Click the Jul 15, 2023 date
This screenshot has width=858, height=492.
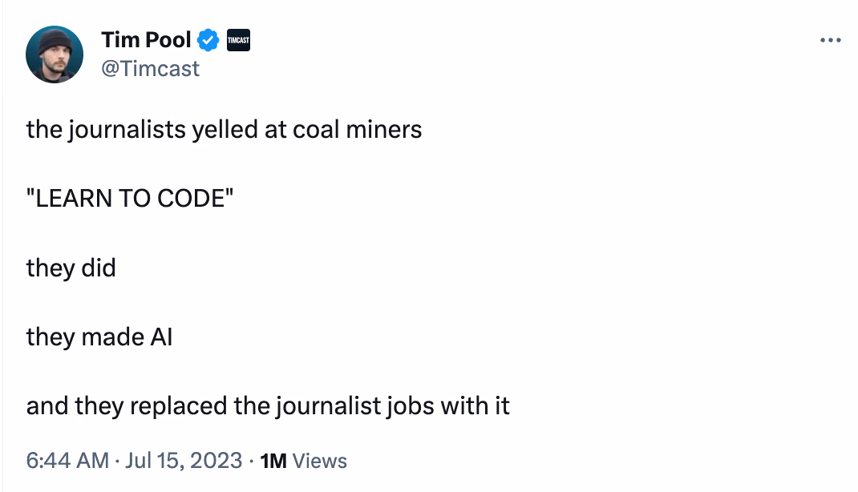click(x=184, y=460)
